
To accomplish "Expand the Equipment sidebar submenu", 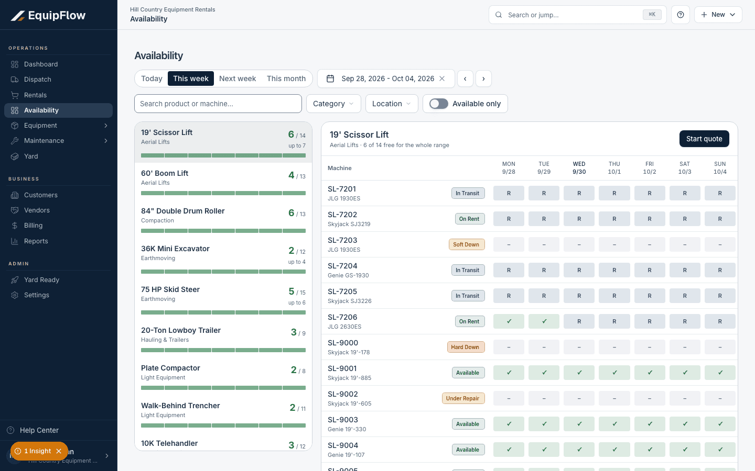I will (106, 126).
